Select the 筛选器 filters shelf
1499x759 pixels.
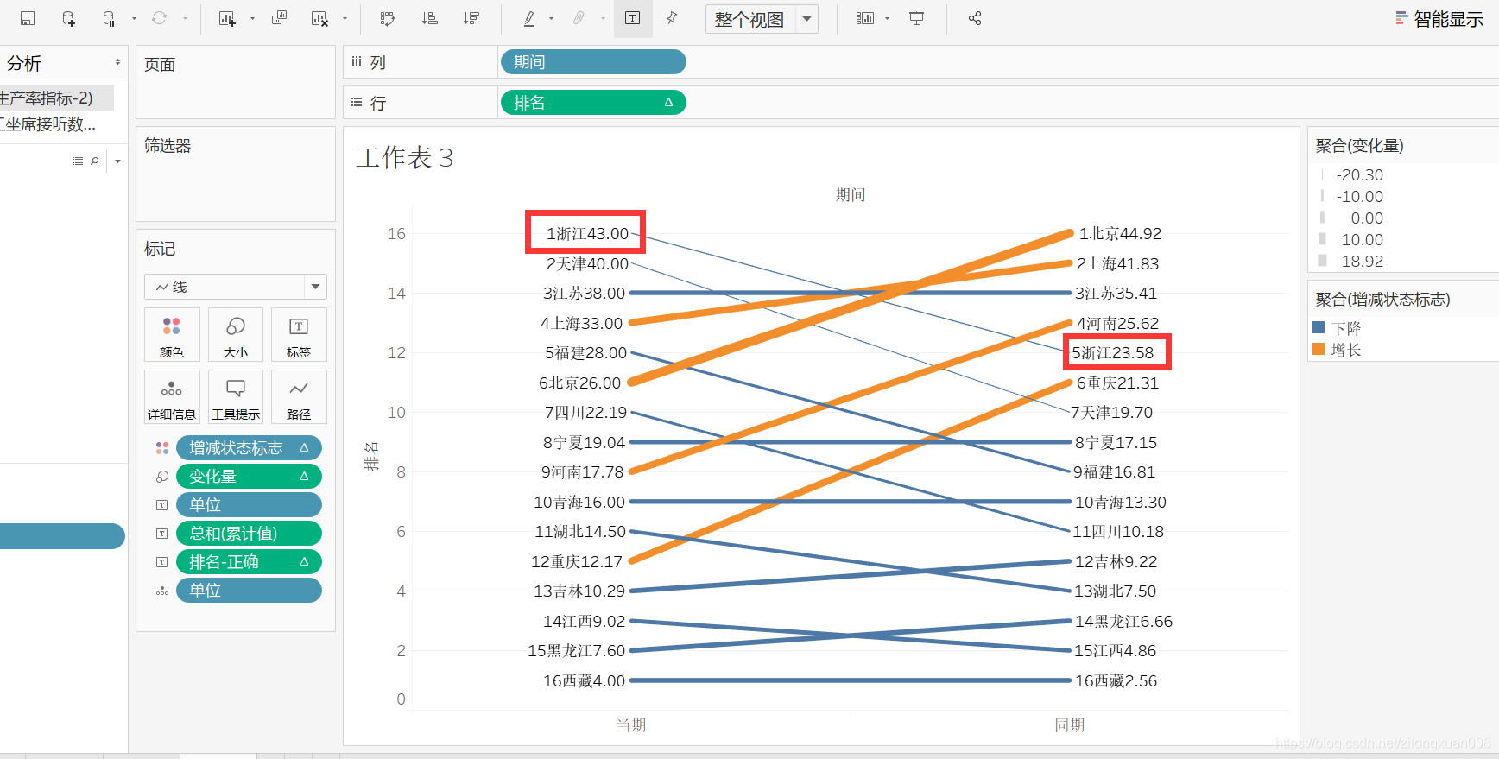click(x=236, y=174)
